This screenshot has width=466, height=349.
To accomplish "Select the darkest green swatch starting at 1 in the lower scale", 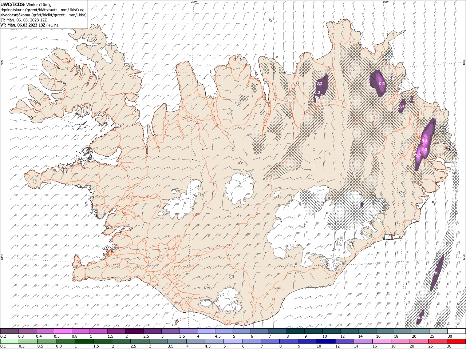I will 84,341.
